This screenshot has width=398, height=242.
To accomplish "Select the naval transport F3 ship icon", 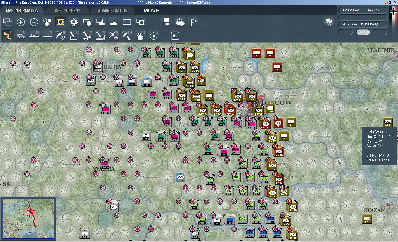I will tap(34, 36).
